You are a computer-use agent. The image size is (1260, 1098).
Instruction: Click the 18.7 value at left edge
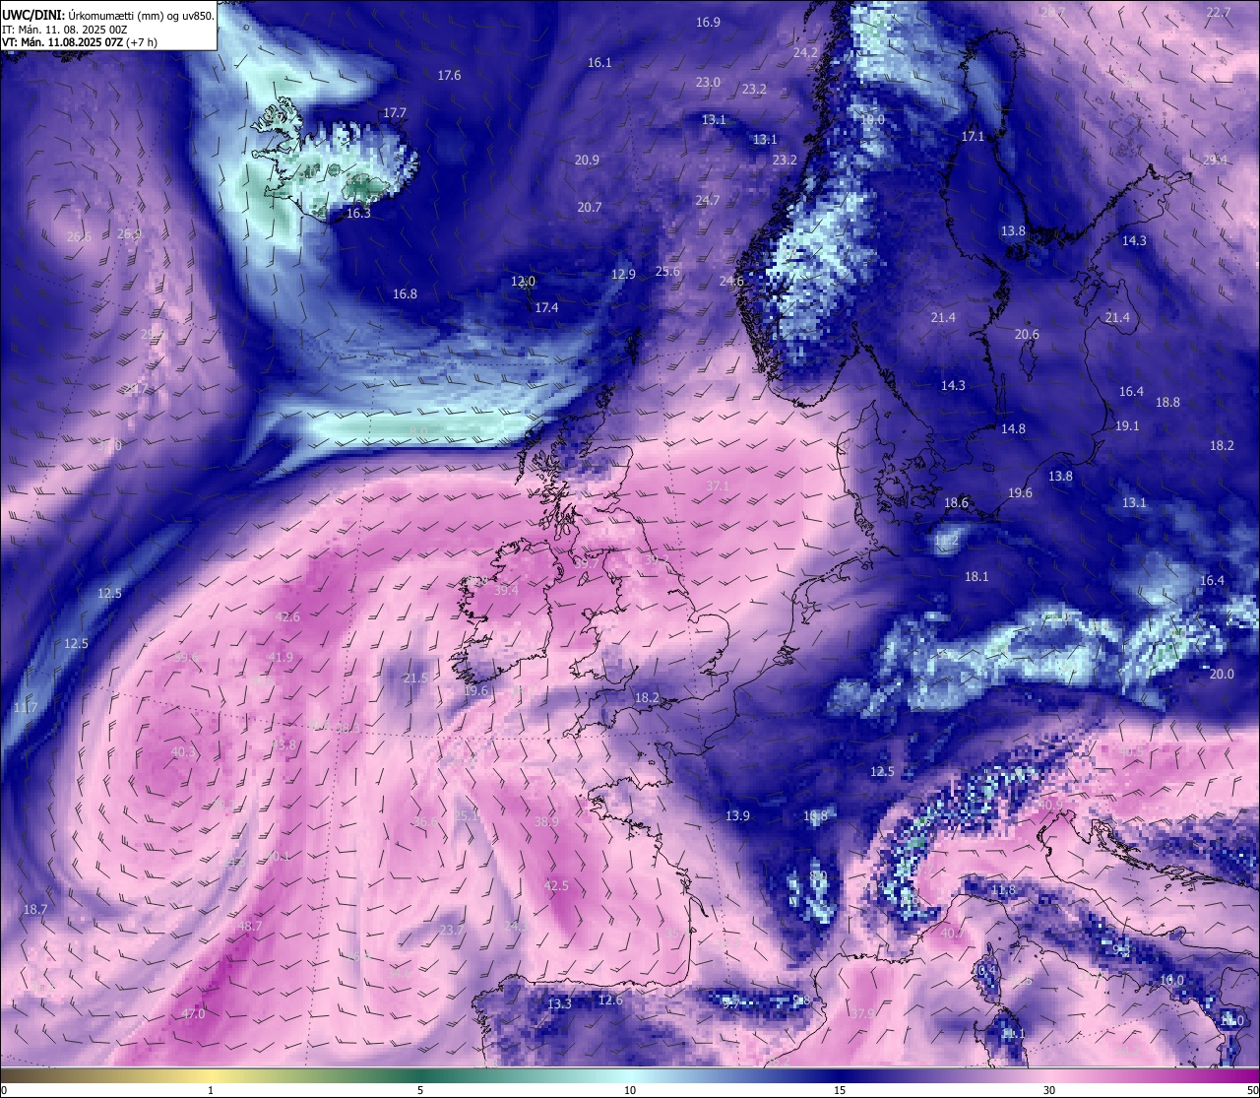coord(34,909)
